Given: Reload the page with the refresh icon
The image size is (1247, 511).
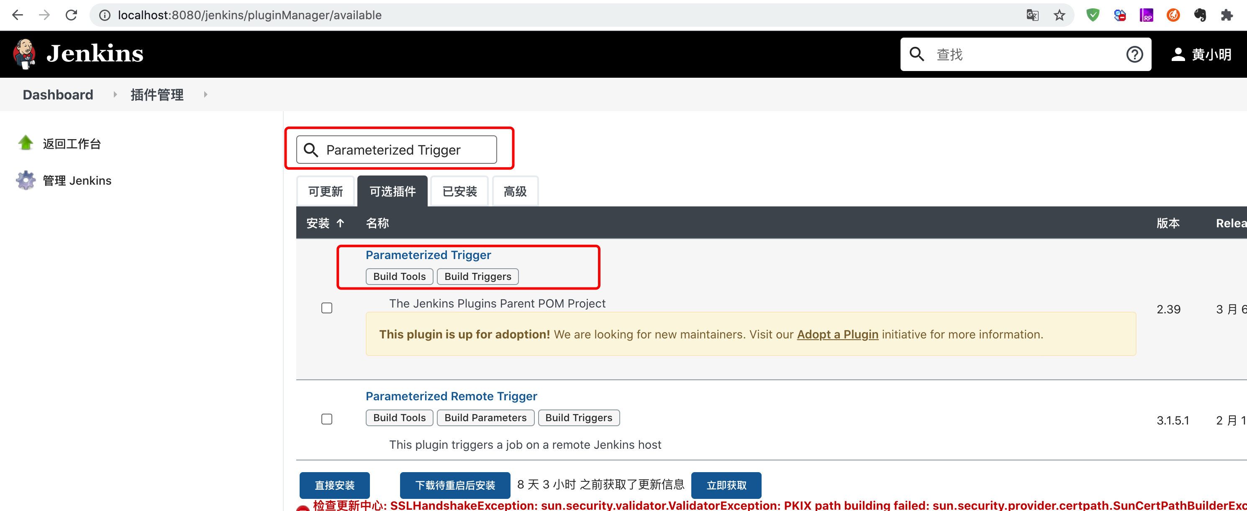Looking at the screenshot, I should coord(71,15).
